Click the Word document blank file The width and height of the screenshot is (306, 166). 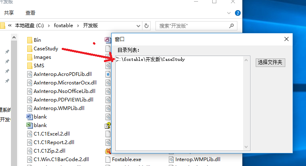point(37,117)
